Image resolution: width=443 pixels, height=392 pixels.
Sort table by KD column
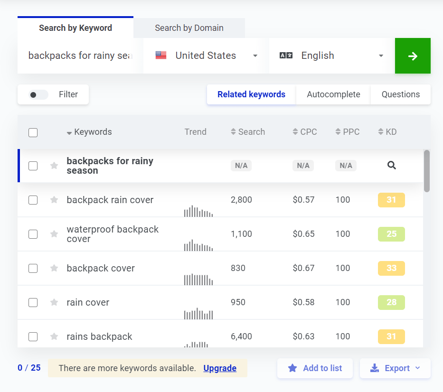click(x=387, y=132)
